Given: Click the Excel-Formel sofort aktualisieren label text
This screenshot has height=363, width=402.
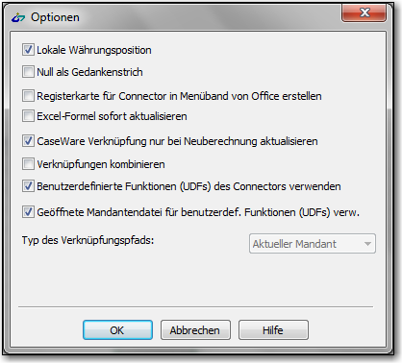Looking at the screenshot, I should [x=112, y=116].
